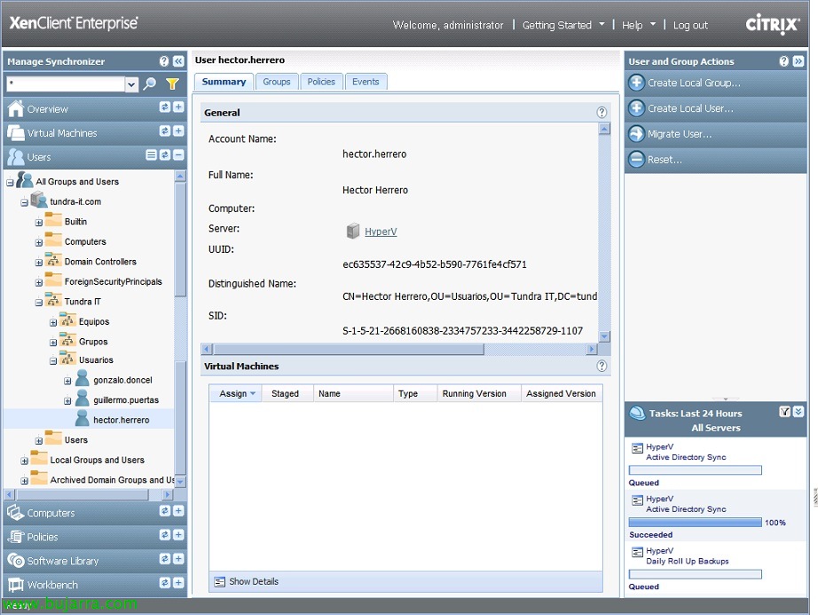
Task: Select the guillermo.puertas user
Action: point(126,400)
